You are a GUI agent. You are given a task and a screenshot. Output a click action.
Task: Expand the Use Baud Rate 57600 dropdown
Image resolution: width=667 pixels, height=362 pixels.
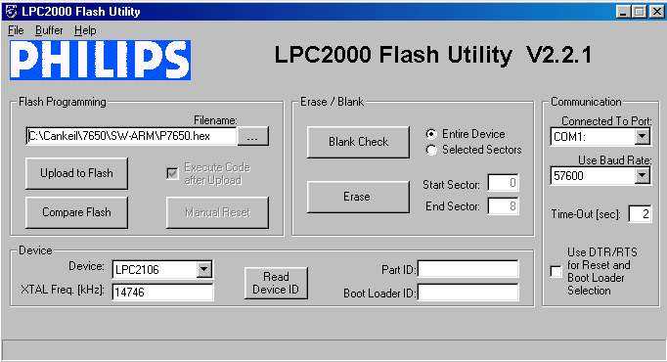tap(643, 175)
